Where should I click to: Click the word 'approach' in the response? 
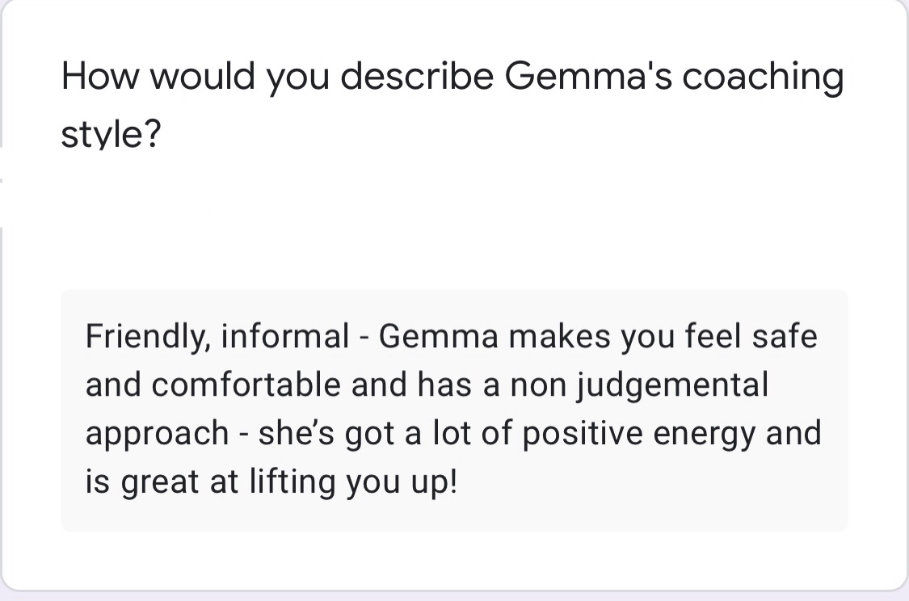click(x=157, y=435)
